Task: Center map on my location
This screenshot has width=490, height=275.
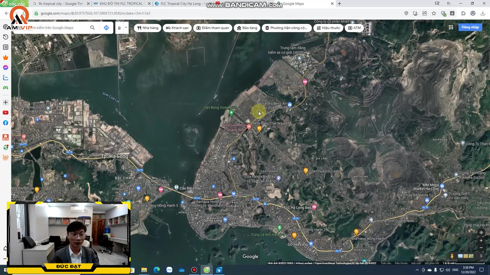Action: coord(481,232)
